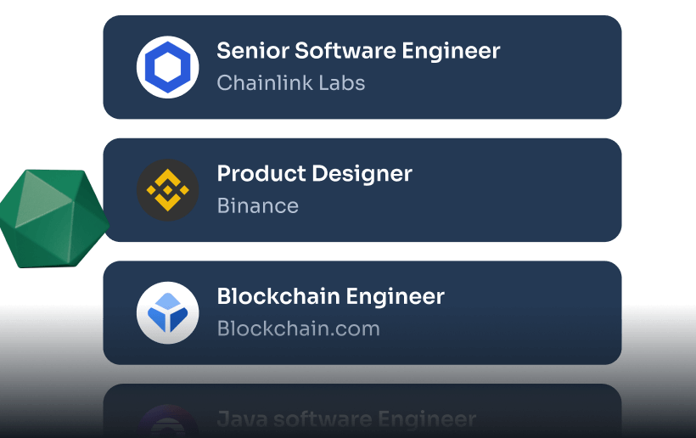
Task: Open the Product Designer job title
Action: click(314, 174)
